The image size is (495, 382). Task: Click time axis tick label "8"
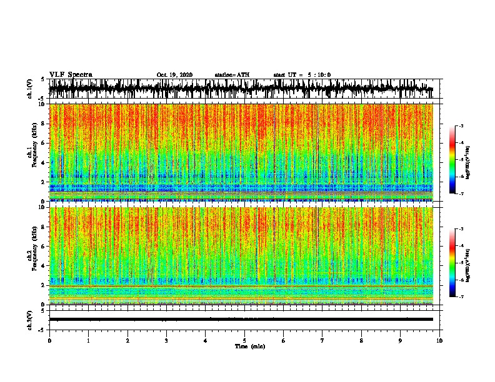point(361,341)
